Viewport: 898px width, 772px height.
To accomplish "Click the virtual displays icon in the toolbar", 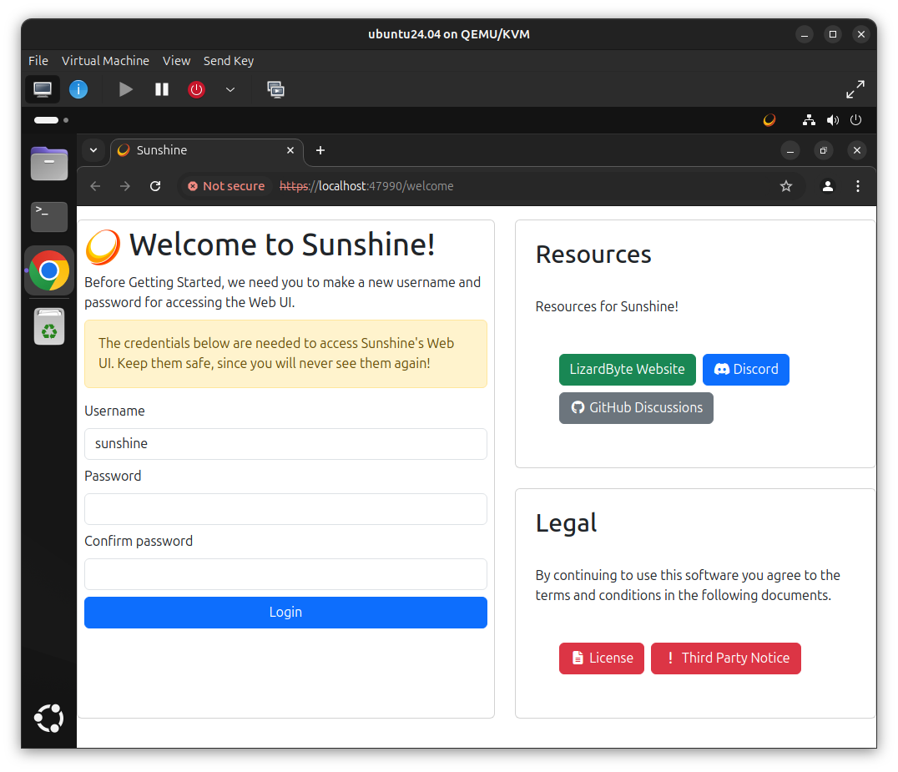I will coord(275,89).
